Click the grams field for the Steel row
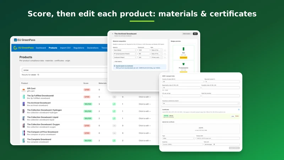The width and height of the screenshot is (284, 160). tap(144, 50)
